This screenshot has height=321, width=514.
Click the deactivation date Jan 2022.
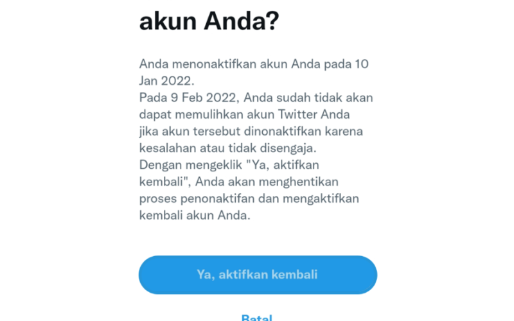(166, 81)
